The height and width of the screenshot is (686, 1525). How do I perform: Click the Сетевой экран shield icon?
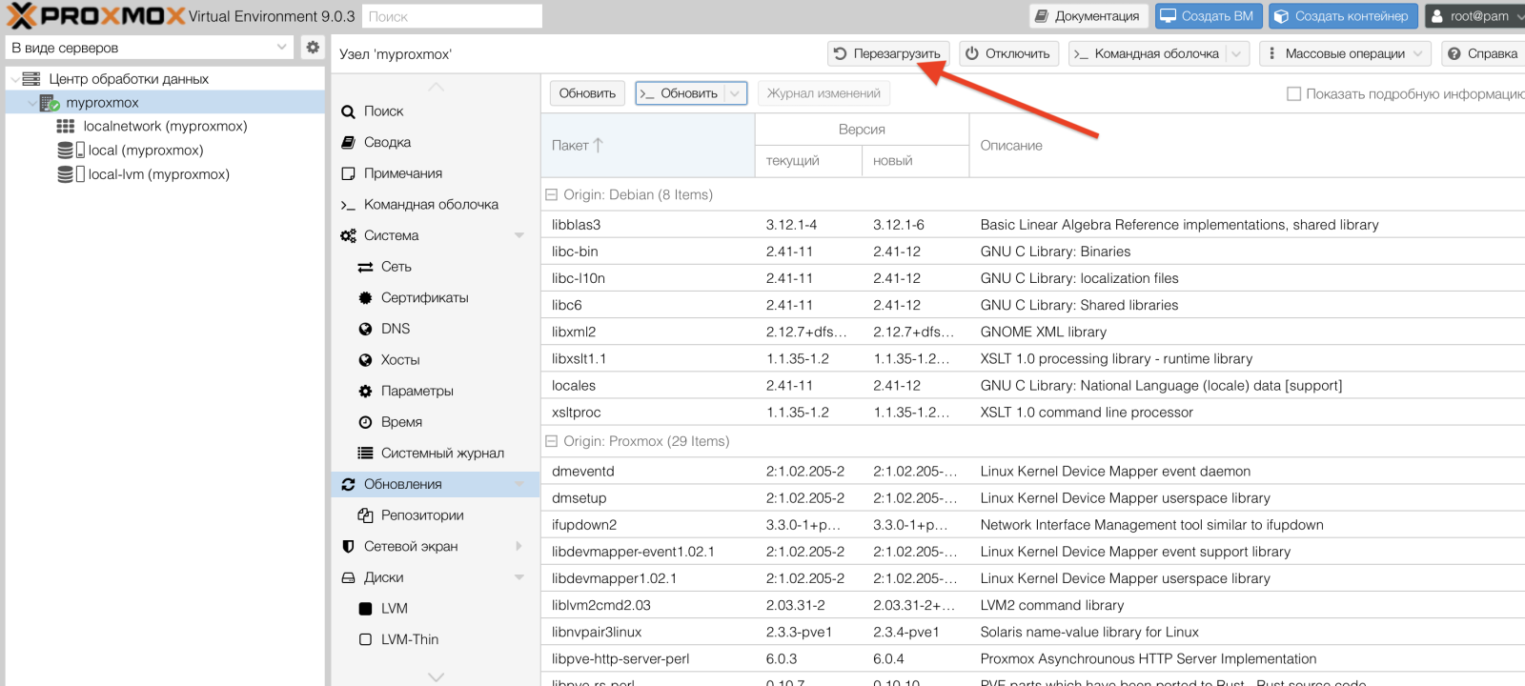[348, 547]
